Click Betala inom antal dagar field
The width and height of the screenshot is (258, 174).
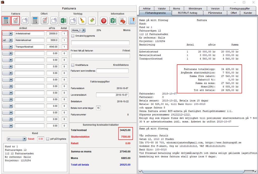click(98, 108)
